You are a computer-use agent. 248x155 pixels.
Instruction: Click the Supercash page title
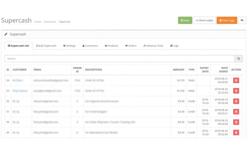coord(16,20)
